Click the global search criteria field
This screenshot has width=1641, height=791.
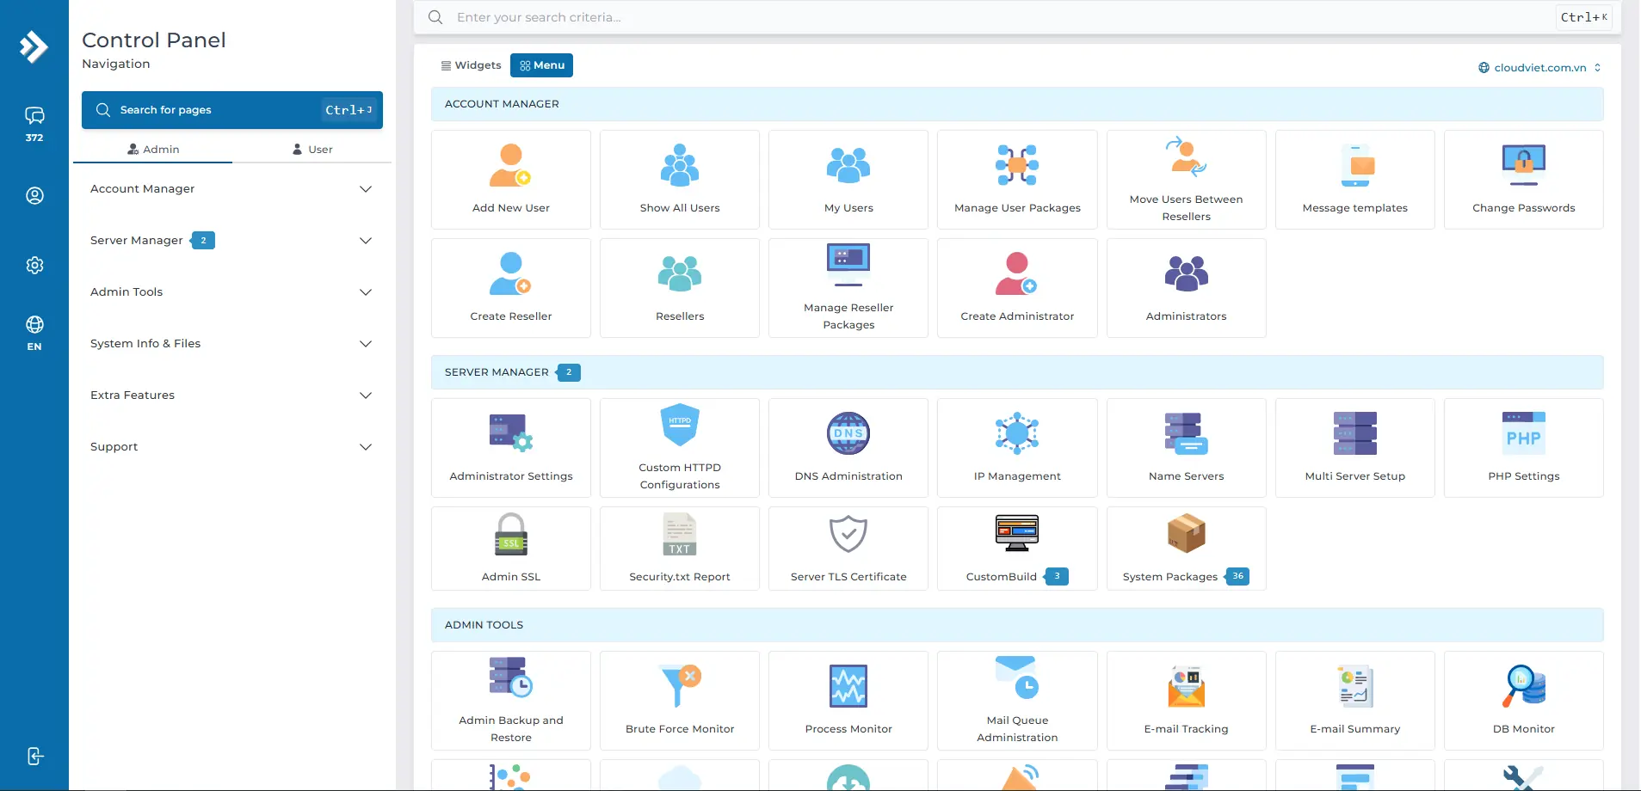[x=774, y=16]
